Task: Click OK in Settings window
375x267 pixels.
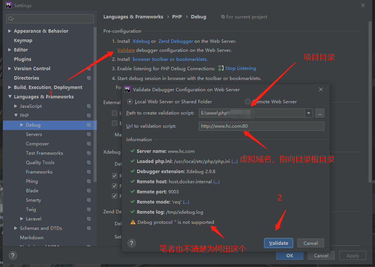Action: [x=290, y=255]
